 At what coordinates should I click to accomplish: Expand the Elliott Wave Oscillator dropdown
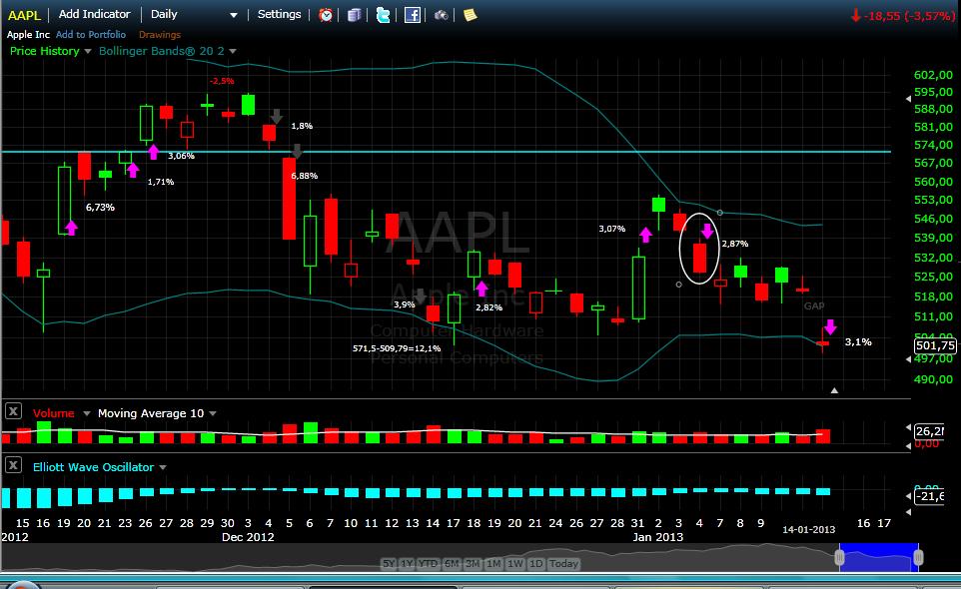pyautogui.click(x=163, y=468)
